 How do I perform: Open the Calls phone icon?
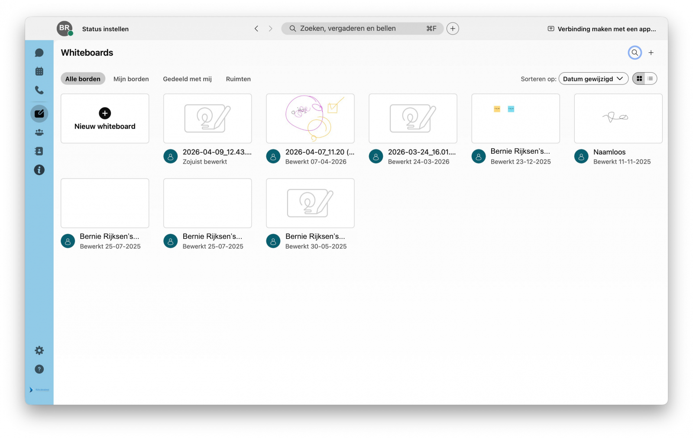pos(39,90)
